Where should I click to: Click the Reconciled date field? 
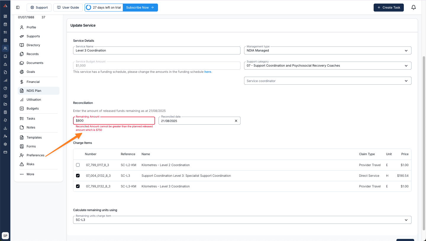(x=199, y=120)
